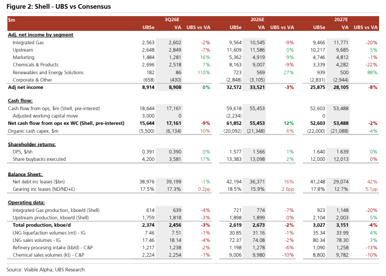The image size is (386, 276).
Task: Click the "Shareholder returns:" section heading
Action: [x=32, y=144]
